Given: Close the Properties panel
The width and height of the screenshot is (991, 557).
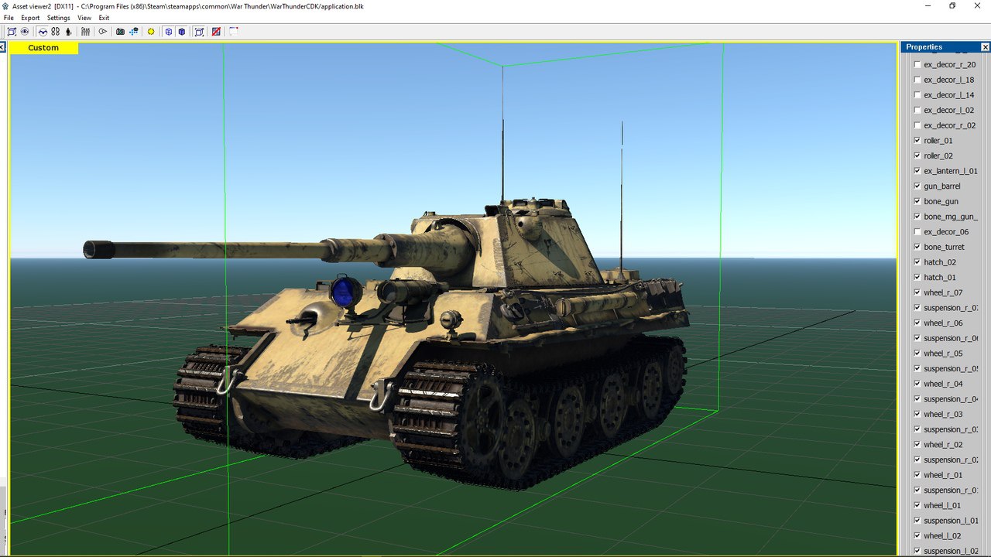Looking at the screenshot, I should tap(985, 47).
